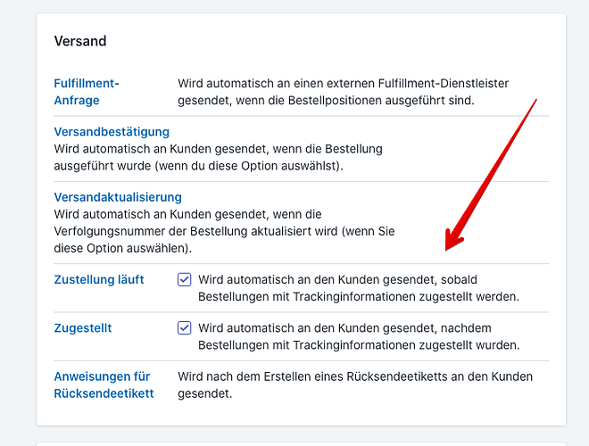Click the gray page margin left of the card
Viewport: 589px width, 446px height.
[x=18, y=223]
